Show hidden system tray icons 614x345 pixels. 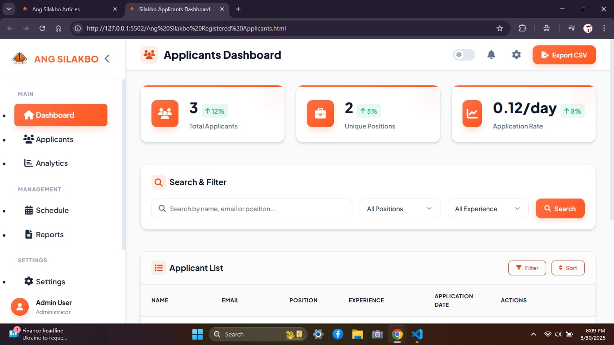pyautogui.click(x=534, y=334)
